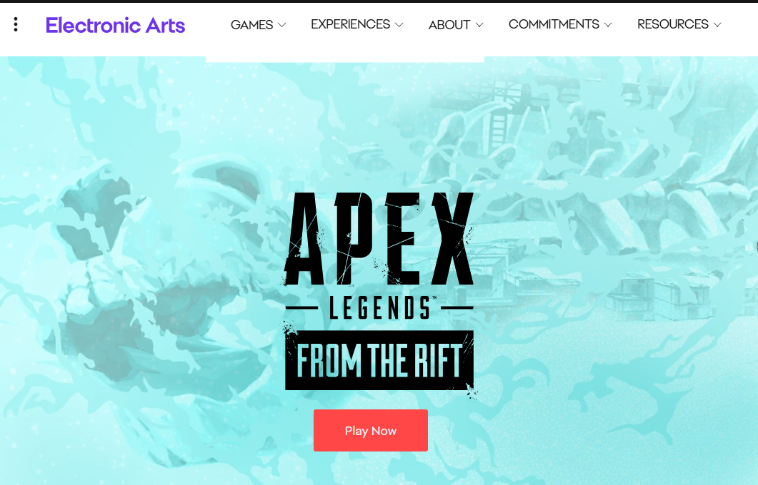Expand the Games chevron arrow

(281, 25)
